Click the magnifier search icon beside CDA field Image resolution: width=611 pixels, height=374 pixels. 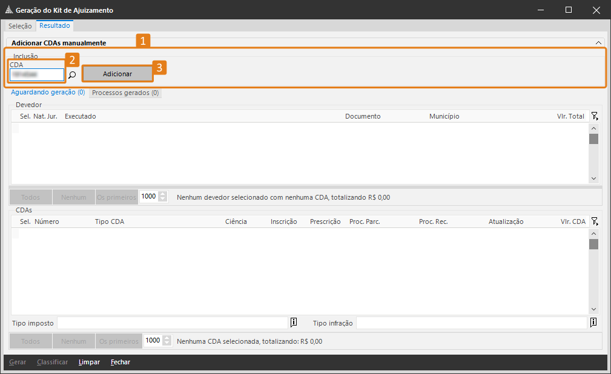[x=72, y=74]
